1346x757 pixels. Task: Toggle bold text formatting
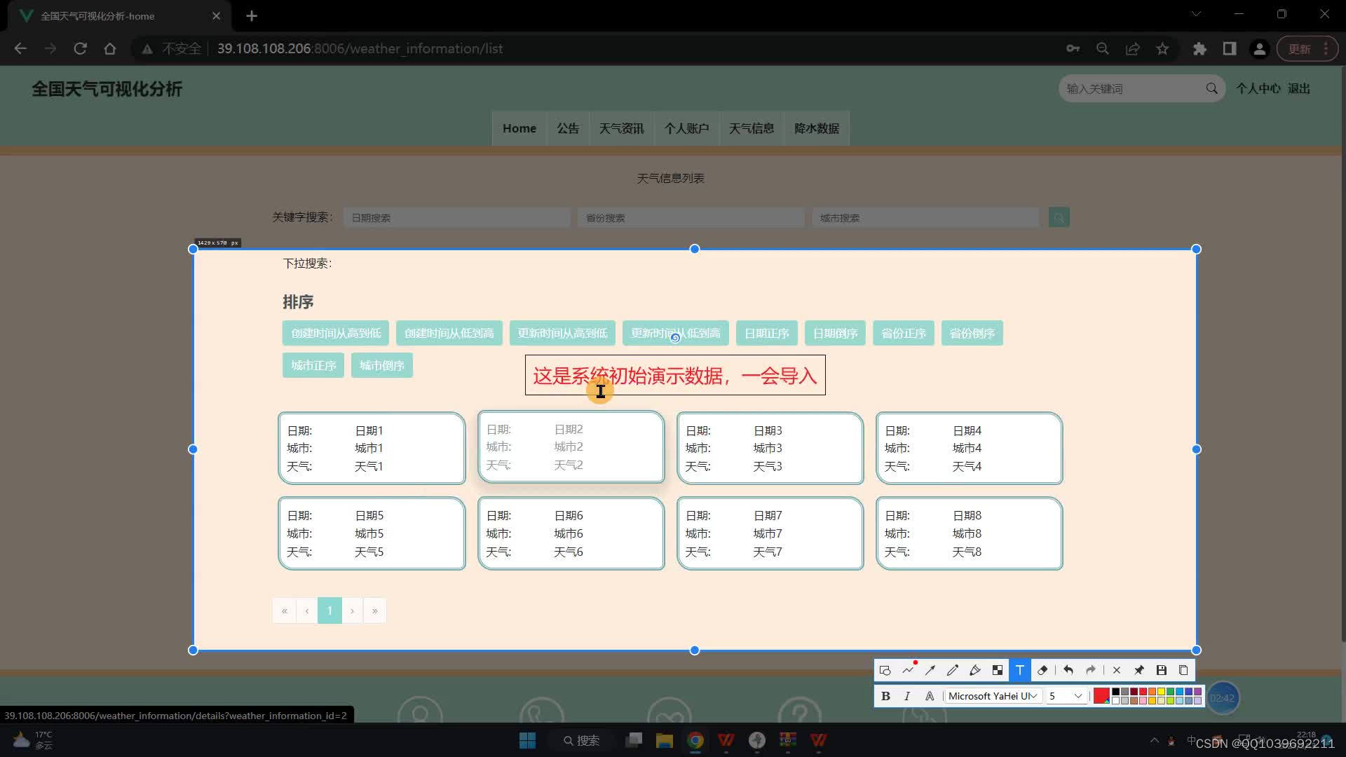[885, 696]
